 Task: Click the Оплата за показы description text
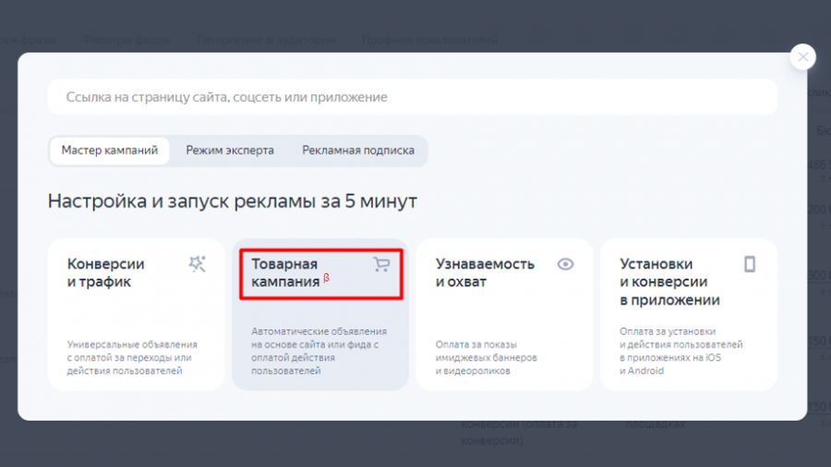click(x=487, y=357)
